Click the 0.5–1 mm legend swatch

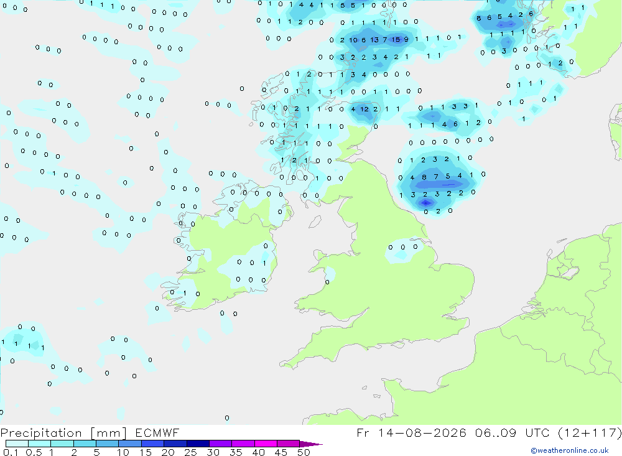pyautogui.click(x=40, y=444)
